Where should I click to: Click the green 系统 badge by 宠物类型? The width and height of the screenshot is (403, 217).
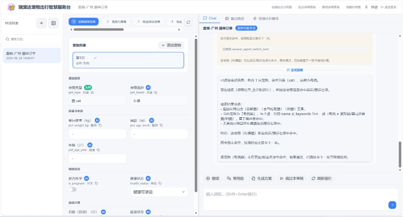click(88, 88)
